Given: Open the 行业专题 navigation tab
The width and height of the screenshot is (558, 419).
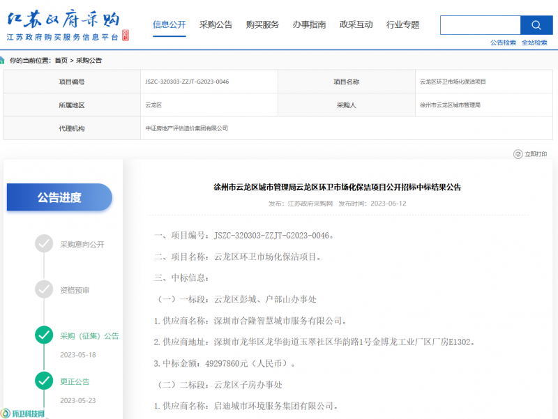Looking at the screenshot, I should click(x=403, y=24).
